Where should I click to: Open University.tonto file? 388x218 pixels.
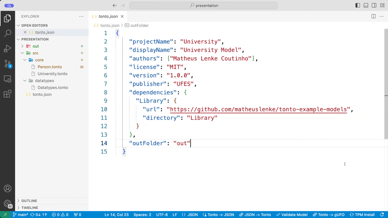(x=52, y=74)
